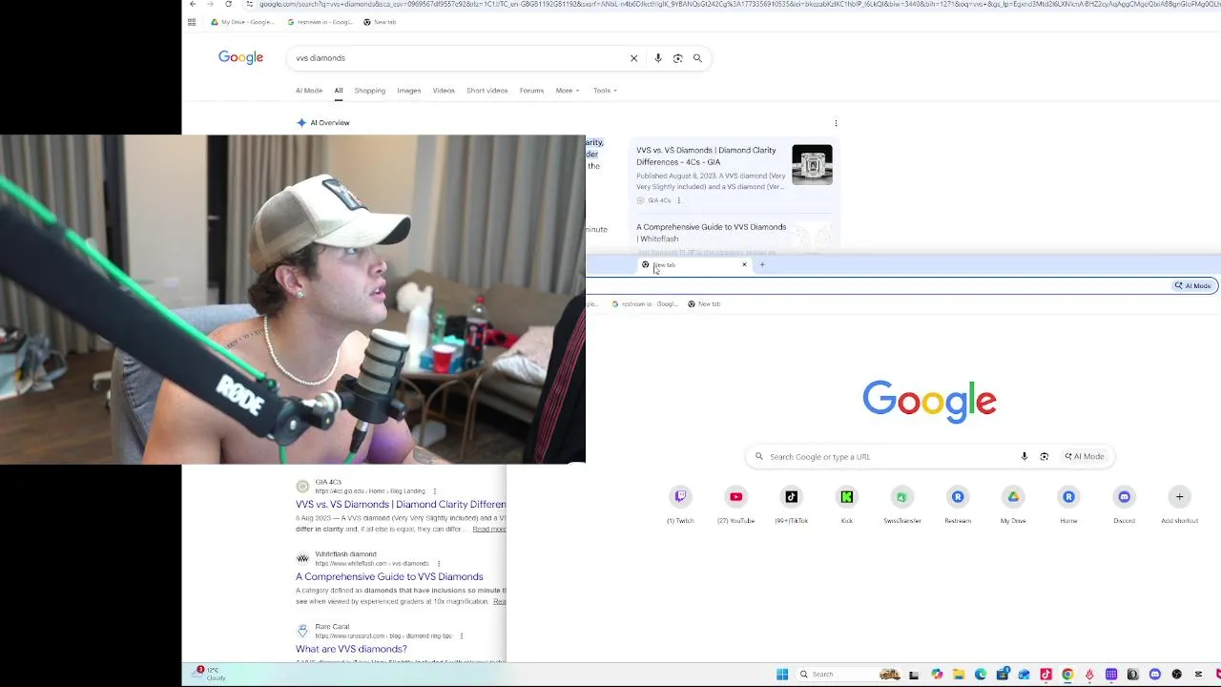Open VVS vs. VS Diamonds search result link
1221x687 pixels.
click(401, 504)
